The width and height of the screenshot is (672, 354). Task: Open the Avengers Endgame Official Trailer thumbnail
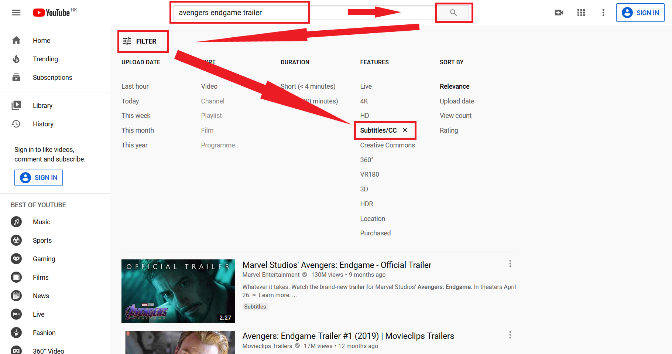(x=178, y=291)
